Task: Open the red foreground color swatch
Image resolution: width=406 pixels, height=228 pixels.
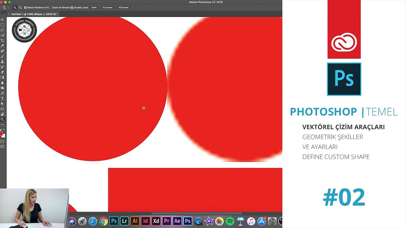Action: (x=1, y=134)
